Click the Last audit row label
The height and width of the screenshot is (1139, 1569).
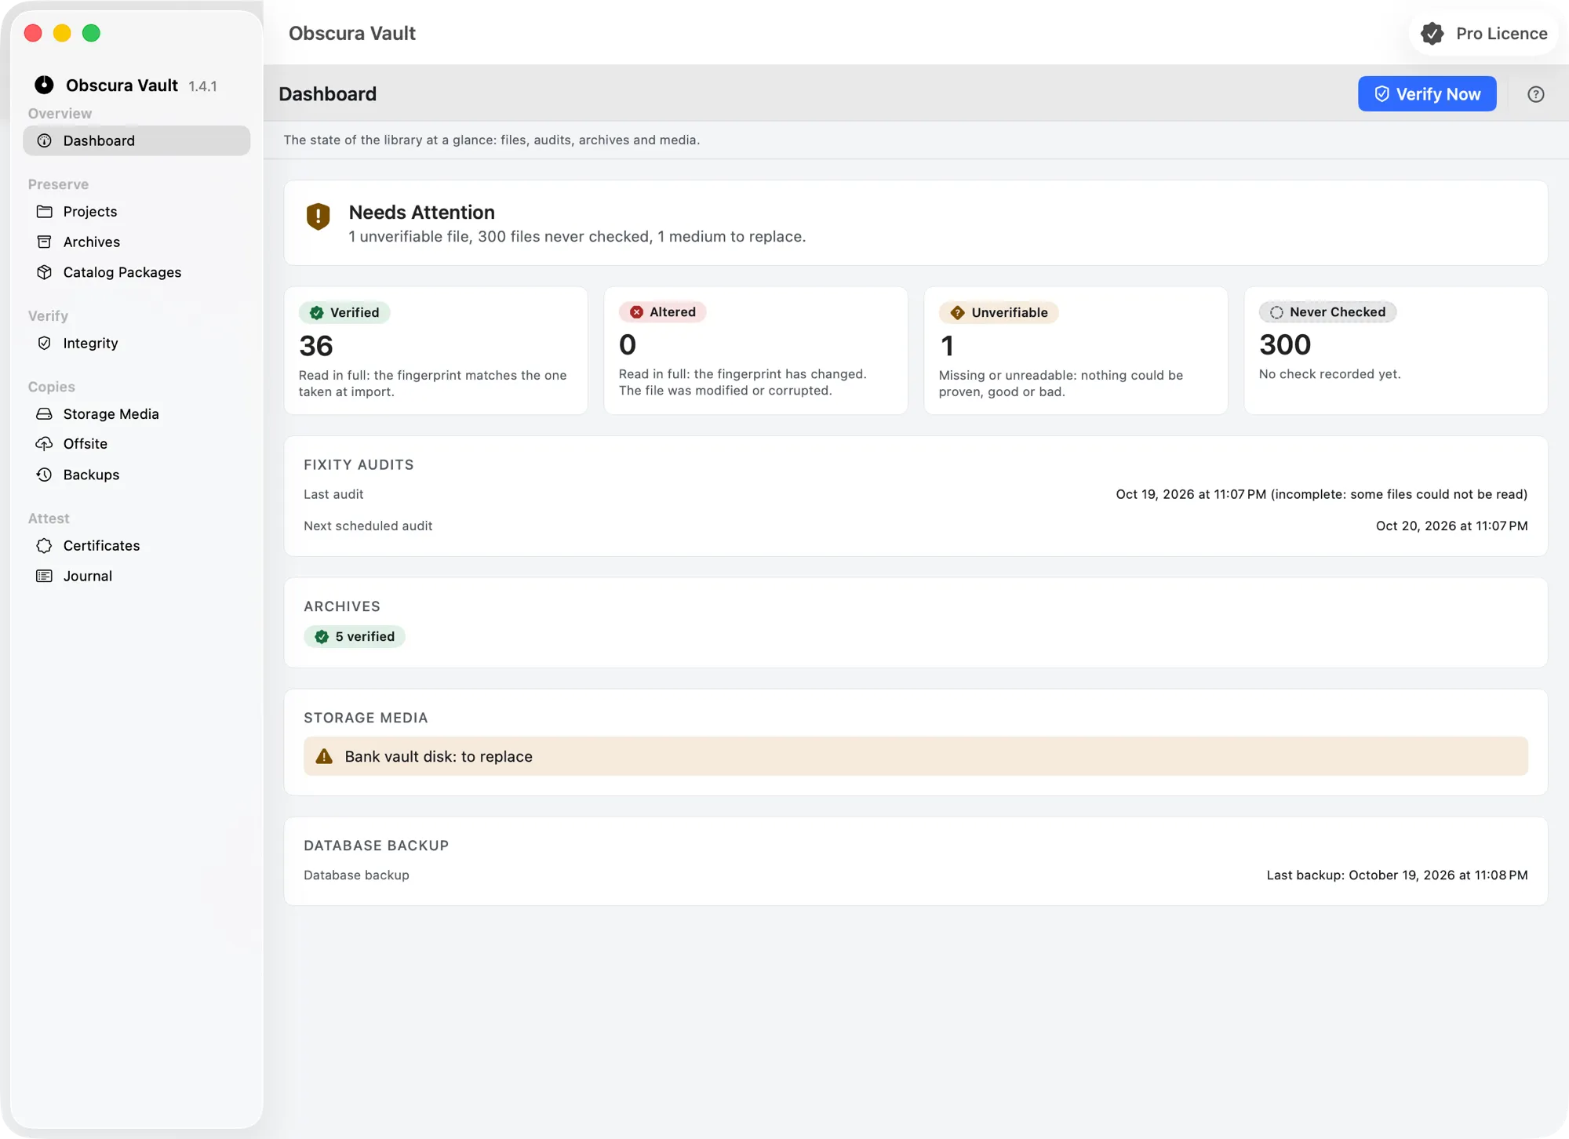coord(333,494)
